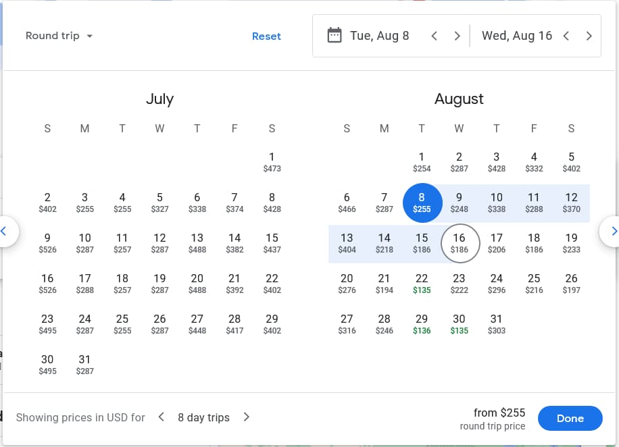Select August 10 priced at $338
The image size is (619, 447).
tap(497, 203)
